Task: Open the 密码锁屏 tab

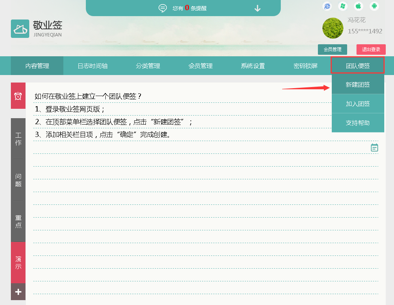Action: [x=306, y=66]
